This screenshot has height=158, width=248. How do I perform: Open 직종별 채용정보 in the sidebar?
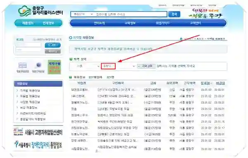pos(30,96)
